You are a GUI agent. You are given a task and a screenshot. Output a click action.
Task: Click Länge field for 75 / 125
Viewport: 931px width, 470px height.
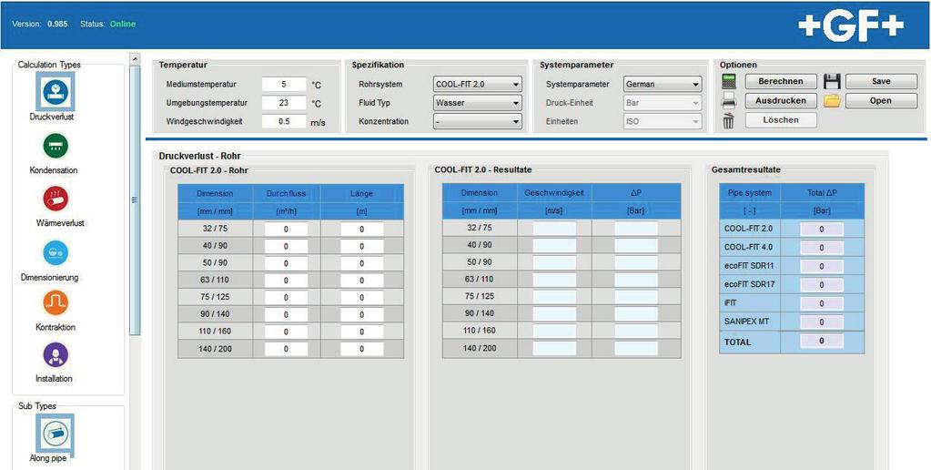[361, 298]
